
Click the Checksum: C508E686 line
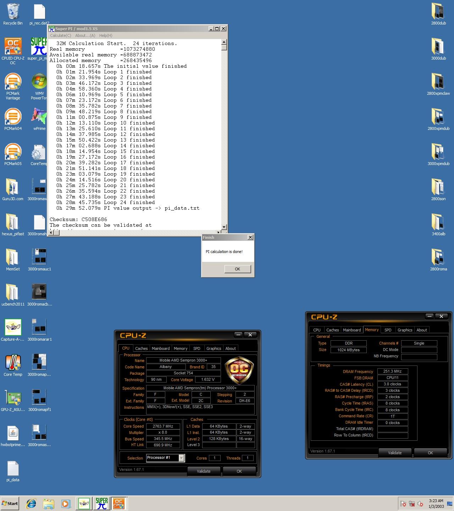coord(78,219)
